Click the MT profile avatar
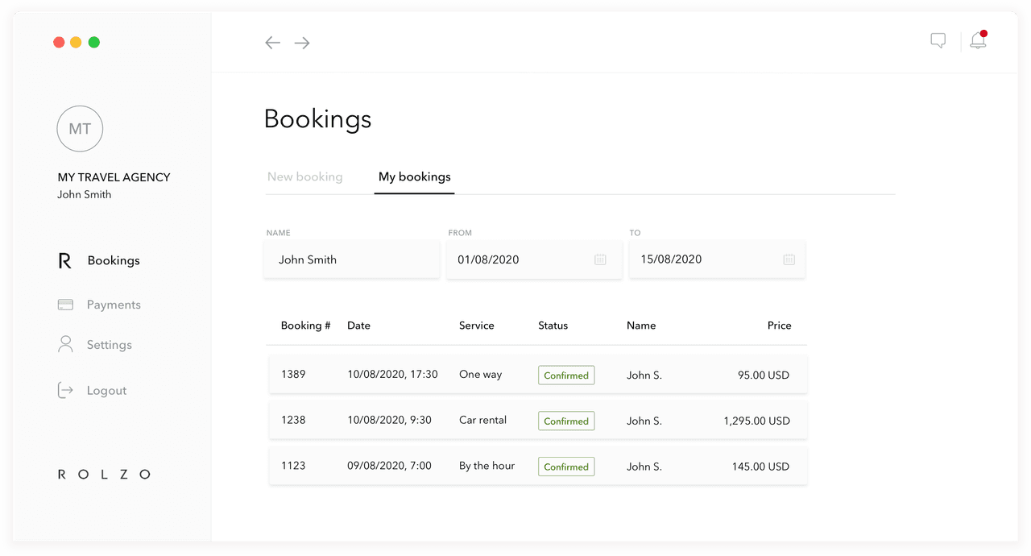Screen dimensions: 1031x556 tap(80, 129)
